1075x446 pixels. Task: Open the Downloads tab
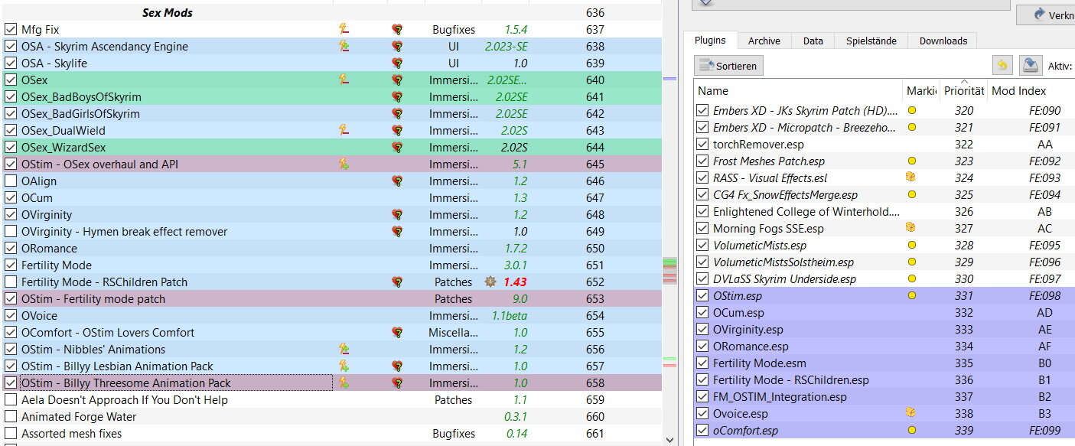point(943,41)
